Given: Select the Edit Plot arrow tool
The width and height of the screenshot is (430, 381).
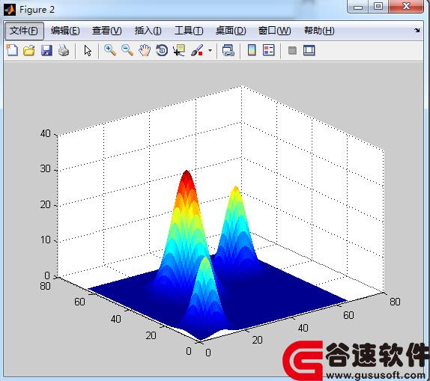Looking at the screenshot, I should click(x=88, y=51).
